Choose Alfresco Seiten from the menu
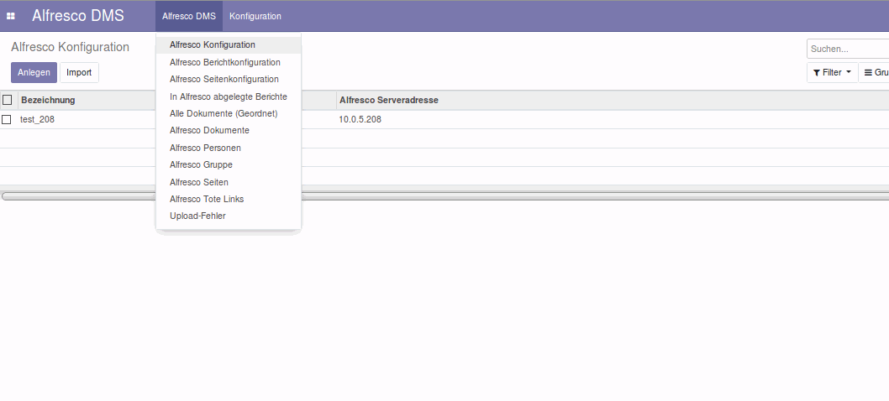889x401 pixels. tap(229, 182)
